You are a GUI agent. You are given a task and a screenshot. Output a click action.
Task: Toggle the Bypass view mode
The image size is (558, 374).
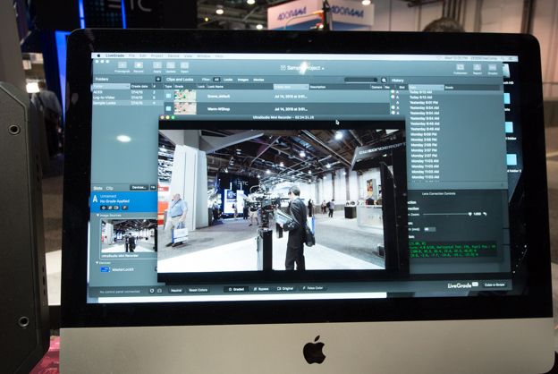(x=260, y=289)
